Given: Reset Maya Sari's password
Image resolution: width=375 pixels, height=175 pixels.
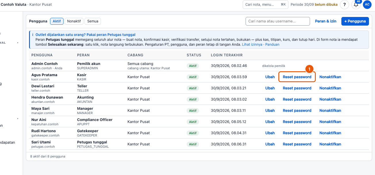Looking at the screenshot, I should [x=297, y=111].
